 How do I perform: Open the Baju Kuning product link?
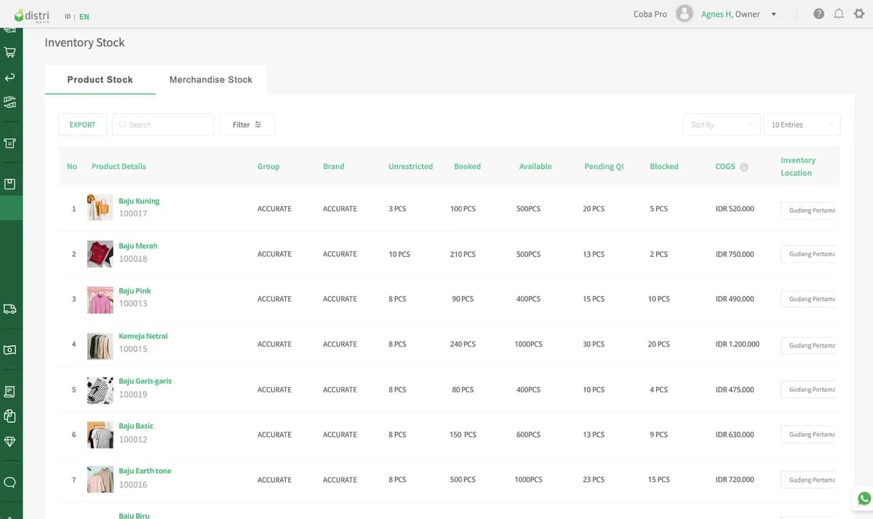point(139,201)
